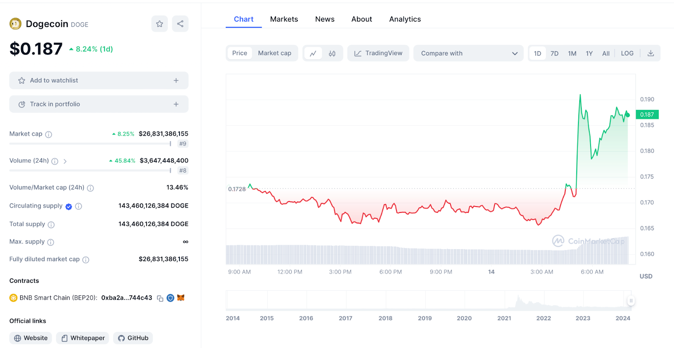Viewport: 674px width, 348px height.
Task: Click Volume (24h) info icon
Action: (55, 161)
